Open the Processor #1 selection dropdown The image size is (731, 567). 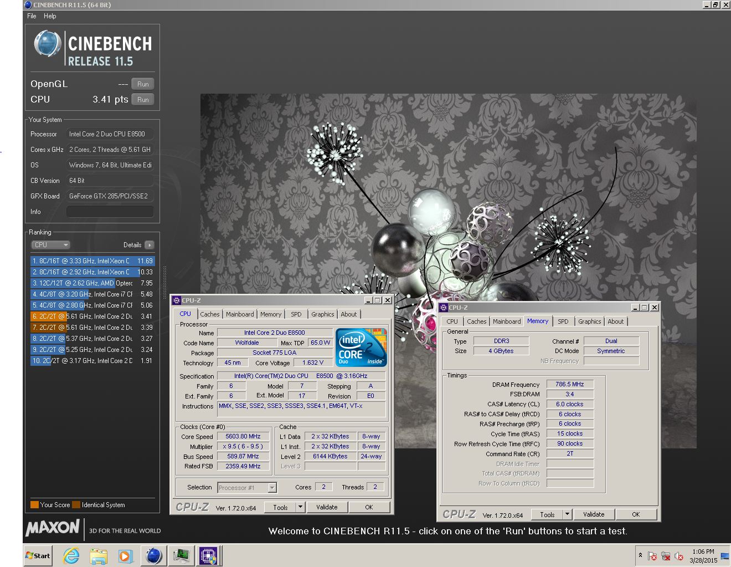[247, 488]
